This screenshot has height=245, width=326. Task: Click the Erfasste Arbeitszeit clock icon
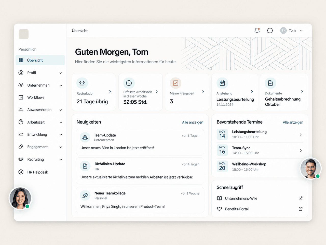coord(129,83)
